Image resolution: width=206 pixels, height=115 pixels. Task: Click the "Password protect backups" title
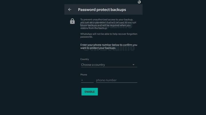pyautogui.click(x=102, y=10)
